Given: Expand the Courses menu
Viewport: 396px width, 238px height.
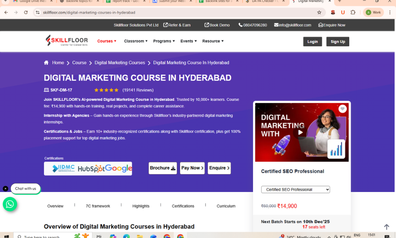Looking at the screenshot, I should pos(107,41).
